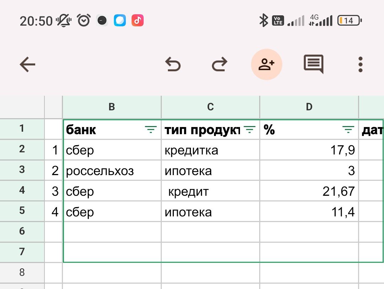
Task: Select the % header cell
Action: pos(309,130)
